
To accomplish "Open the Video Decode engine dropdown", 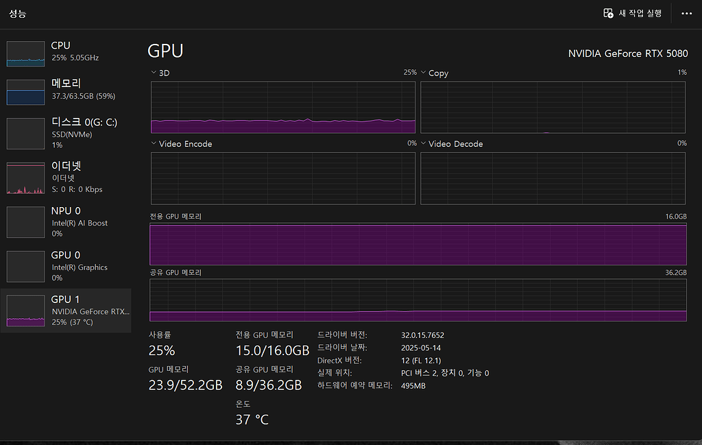I will [424, 143].
